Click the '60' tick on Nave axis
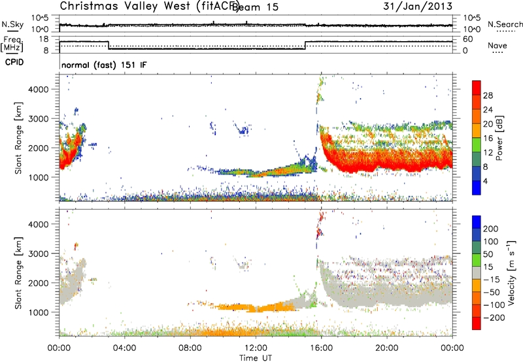The image size is (523, 362). 467,39
